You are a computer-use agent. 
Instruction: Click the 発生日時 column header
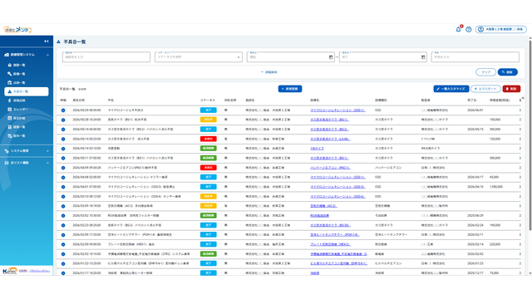[x=79, y=100]
